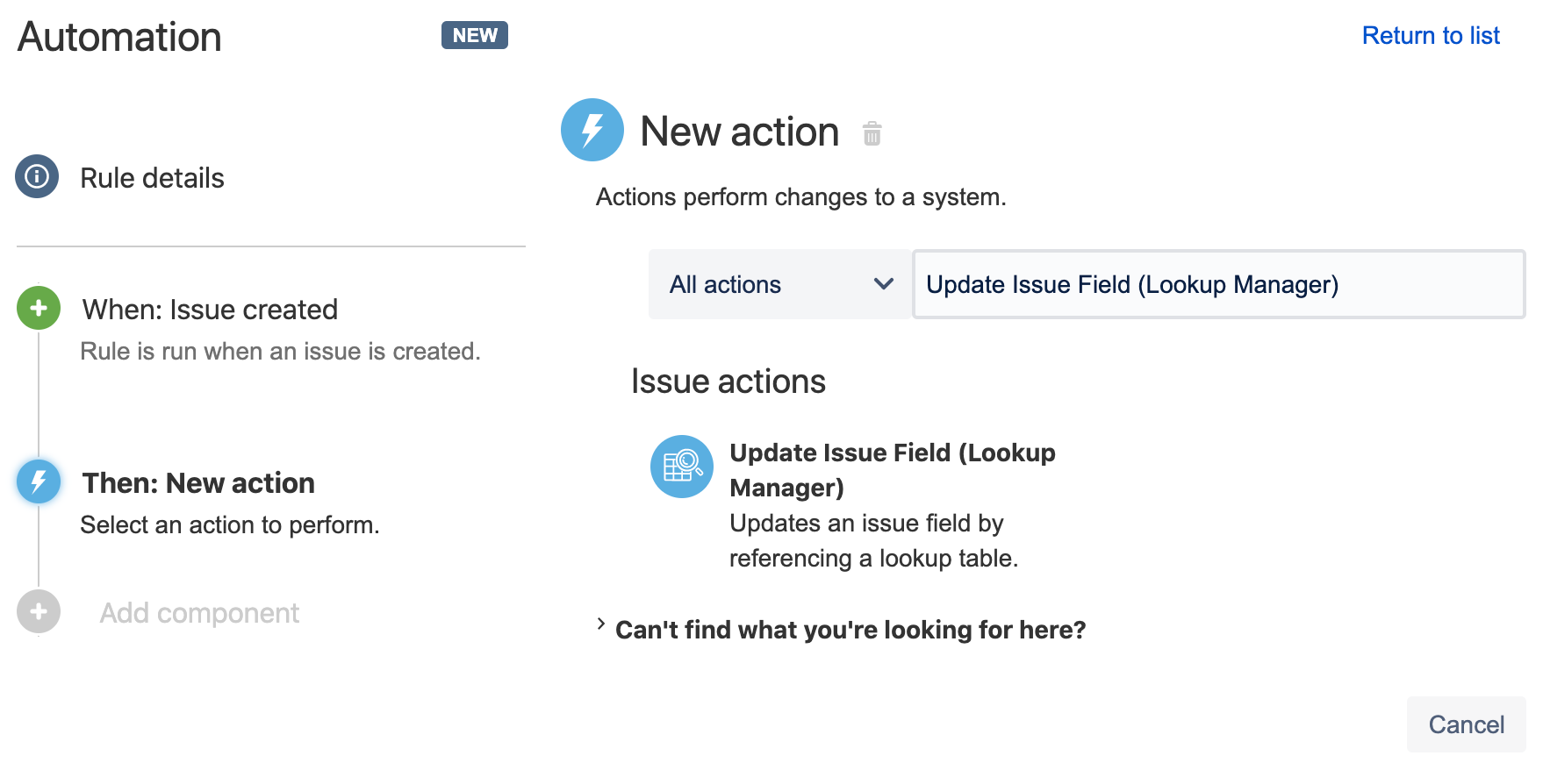Click the gray Add component plus icon

pyautogui.click(x=39, y=611)
